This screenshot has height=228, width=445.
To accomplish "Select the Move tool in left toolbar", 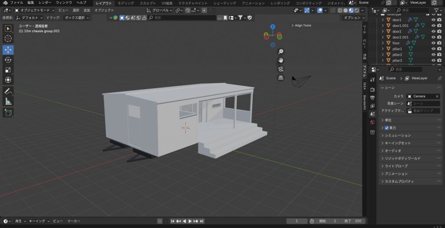I will pos(8,50).
